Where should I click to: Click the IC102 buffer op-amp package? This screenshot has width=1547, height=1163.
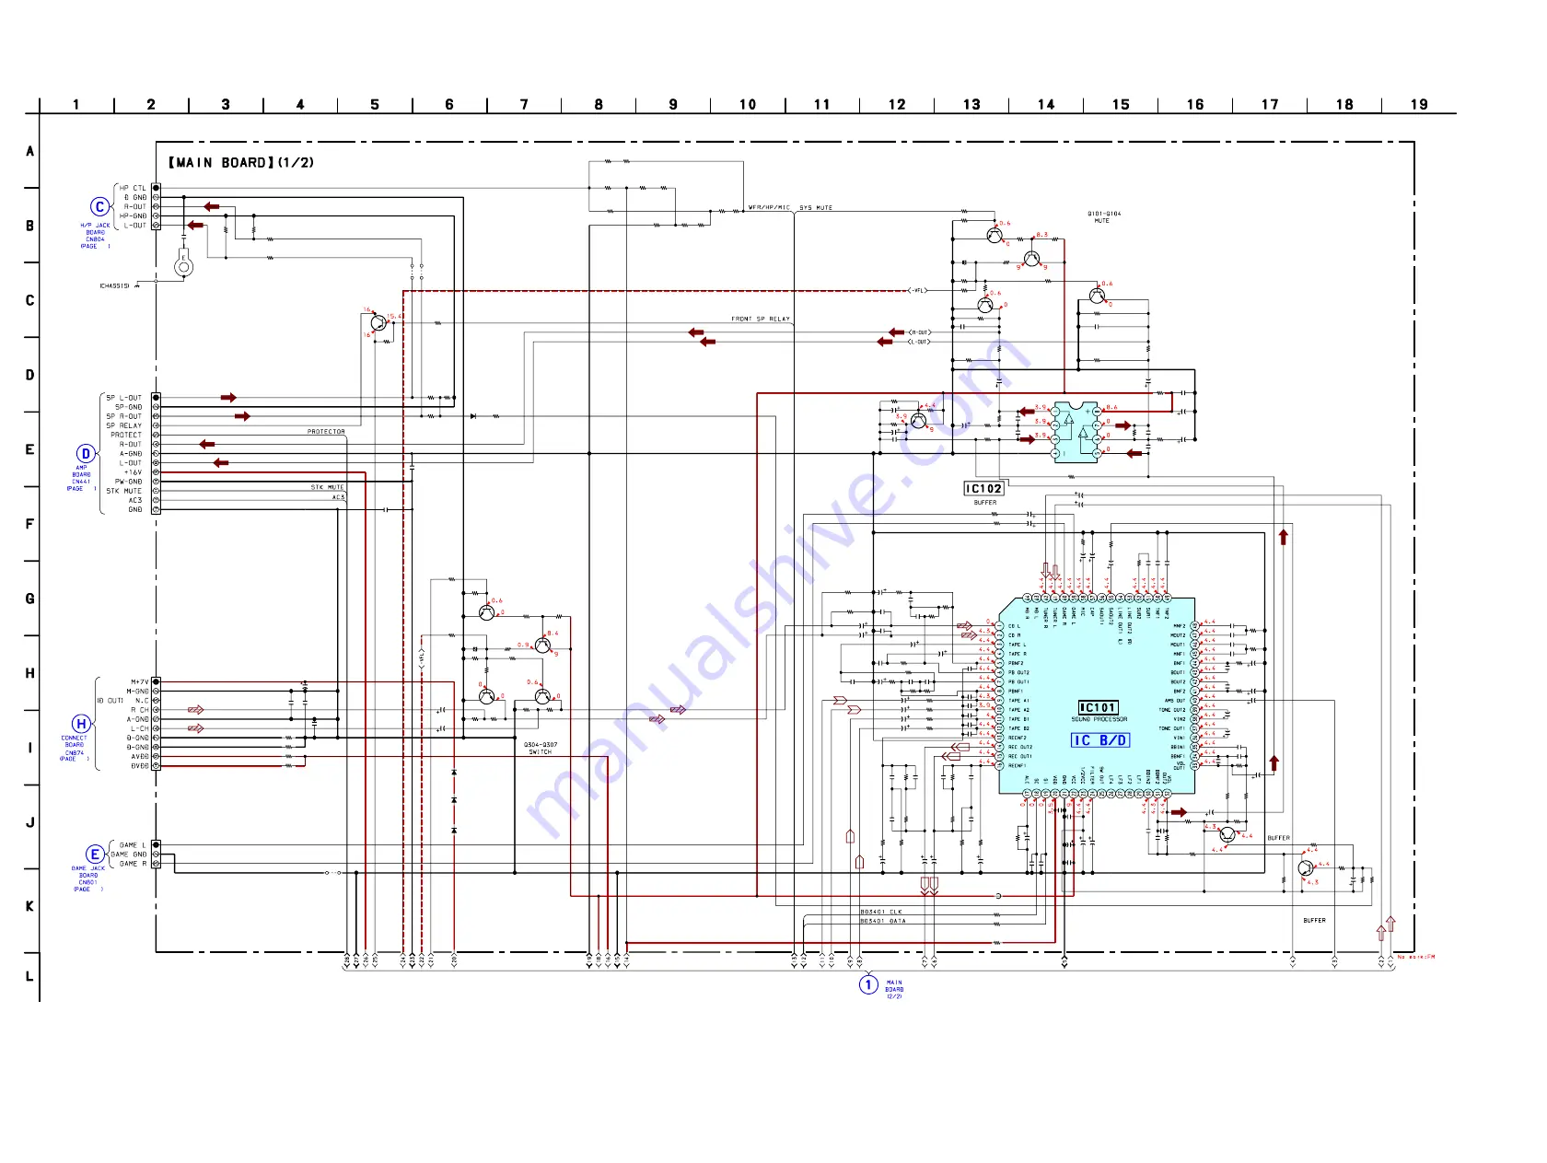click(x=1076, y=432)
